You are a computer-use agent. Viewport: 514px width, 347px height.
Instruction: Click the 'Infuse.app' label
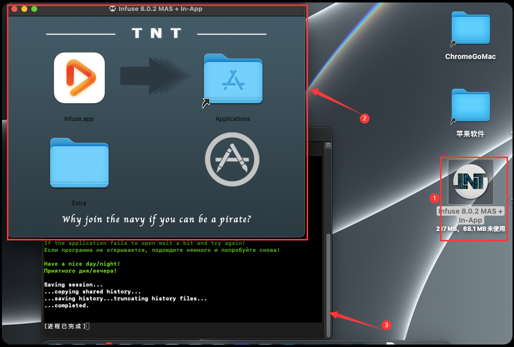[79, 119]
